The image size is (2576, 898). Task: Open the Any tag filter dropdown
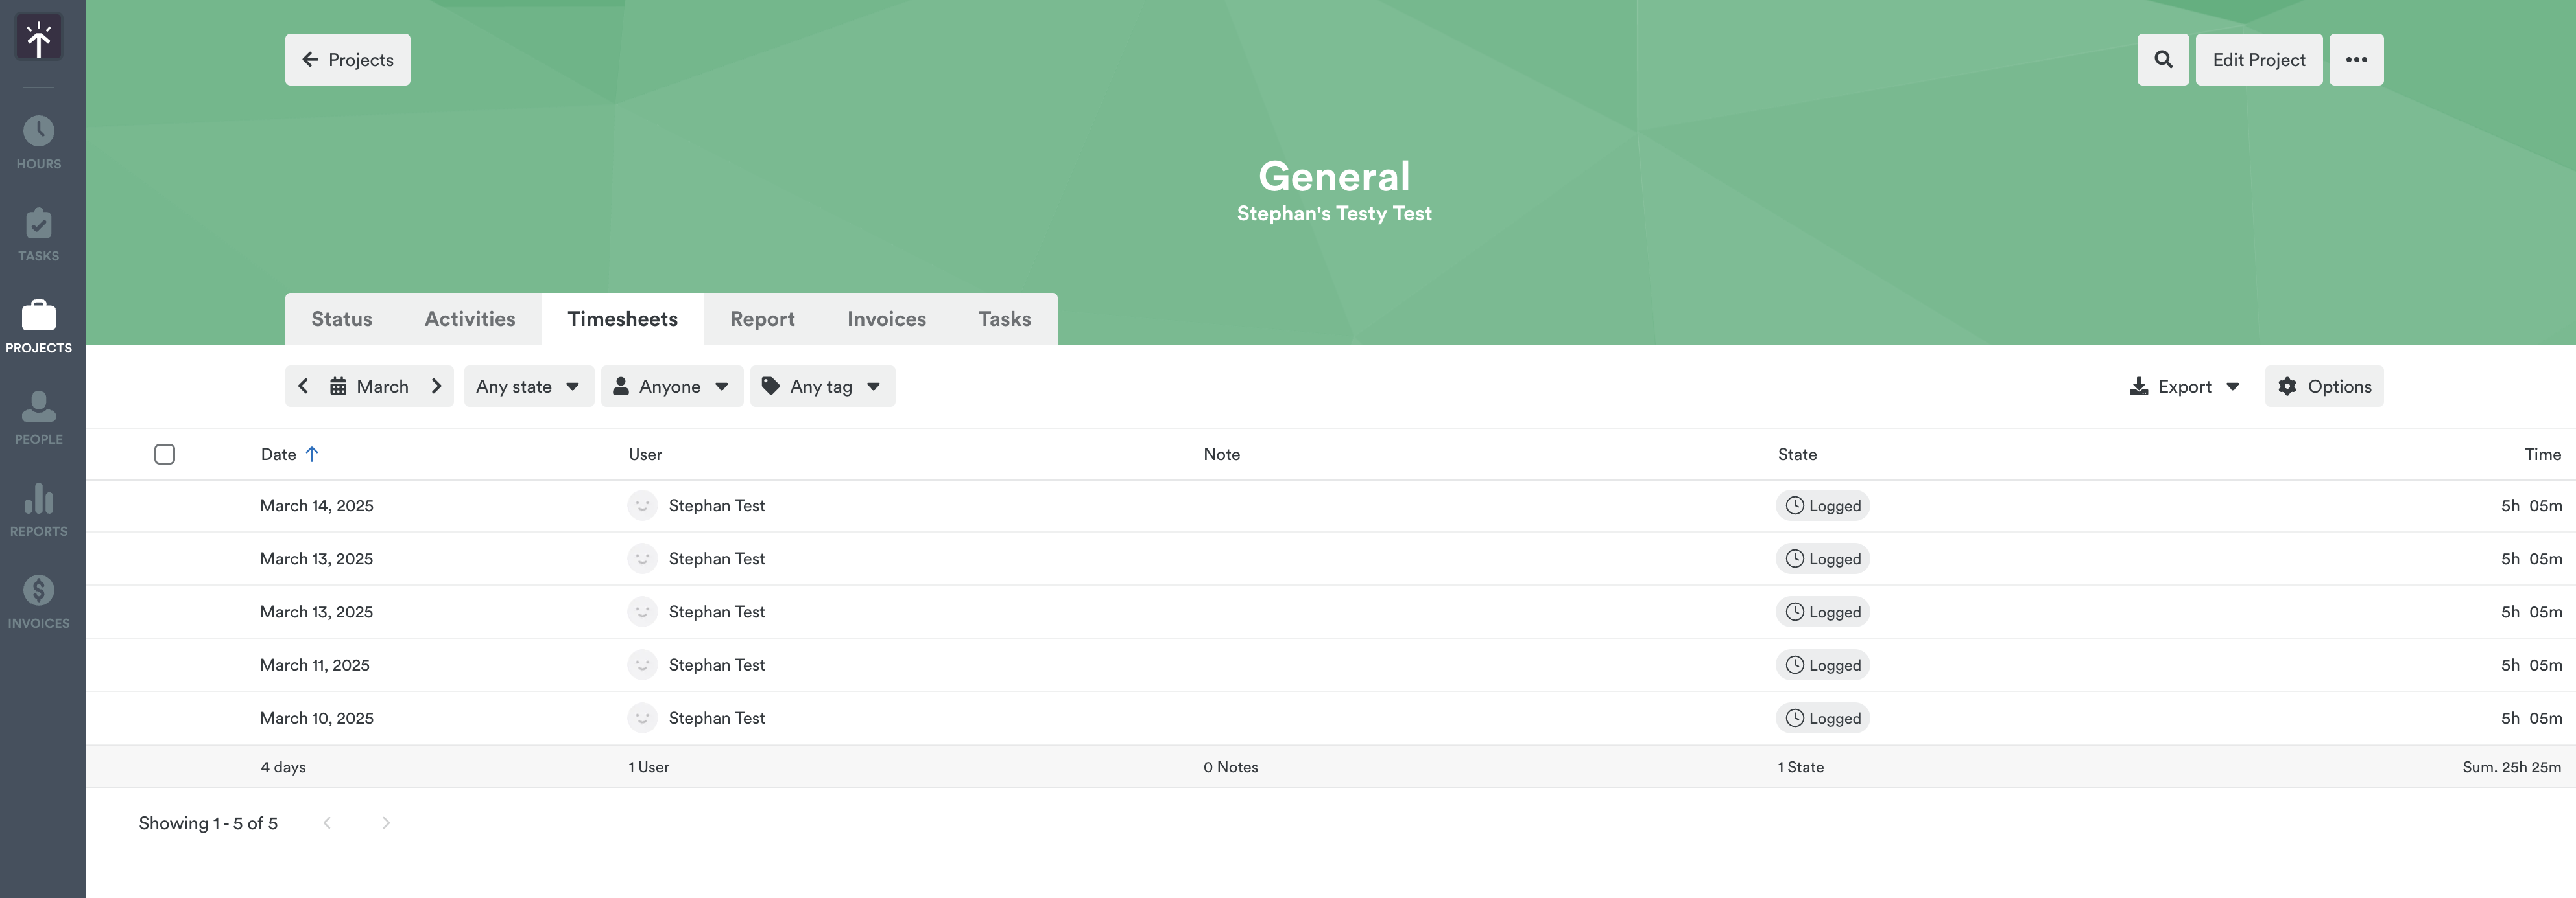(822, 386)
